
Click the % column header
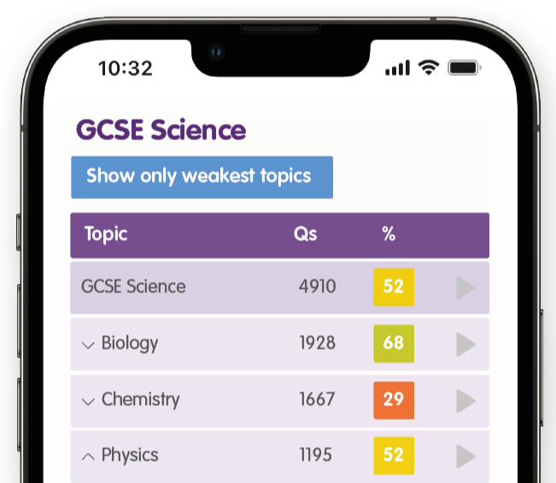[389, 234]
